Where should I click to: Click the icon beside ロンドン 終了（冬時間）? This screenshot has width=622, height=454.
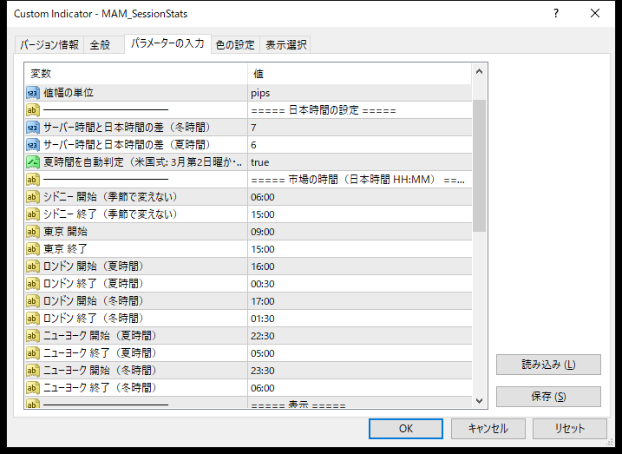click(x=33, y=319)
